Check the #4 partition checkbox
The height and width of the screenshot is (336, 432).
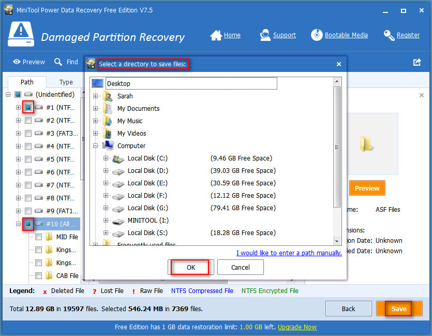click(x=28, y=146)
